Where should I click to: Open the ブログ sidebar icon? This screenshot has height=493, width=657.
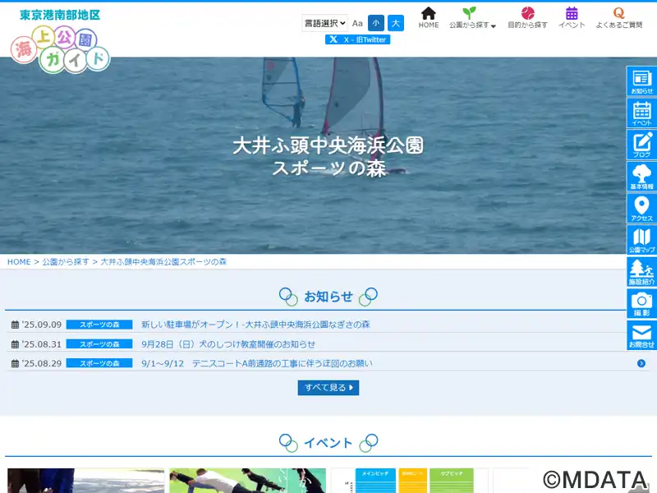click(641, 145)
